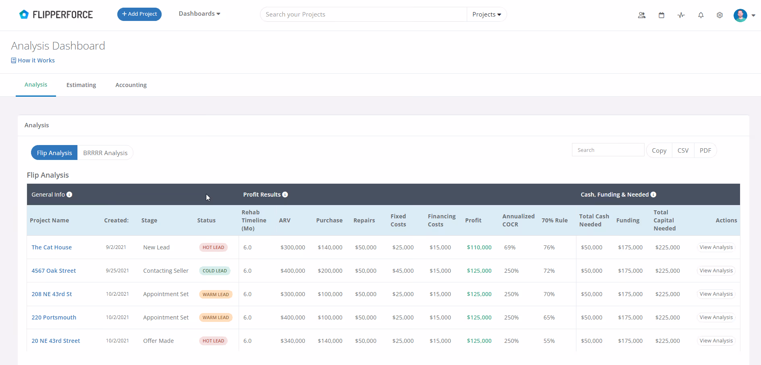Select the BRRRR Analysis toggle
Viewport: 761px width, 365px height.
[x=105, y=153]
